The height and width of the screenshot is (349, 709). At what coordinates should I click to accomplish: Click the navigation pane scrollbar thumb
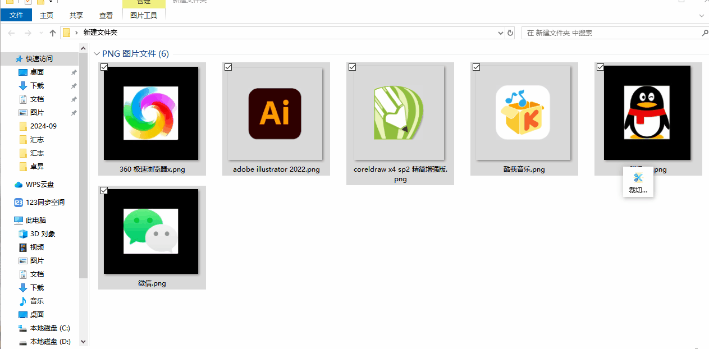tap(83, 166)
